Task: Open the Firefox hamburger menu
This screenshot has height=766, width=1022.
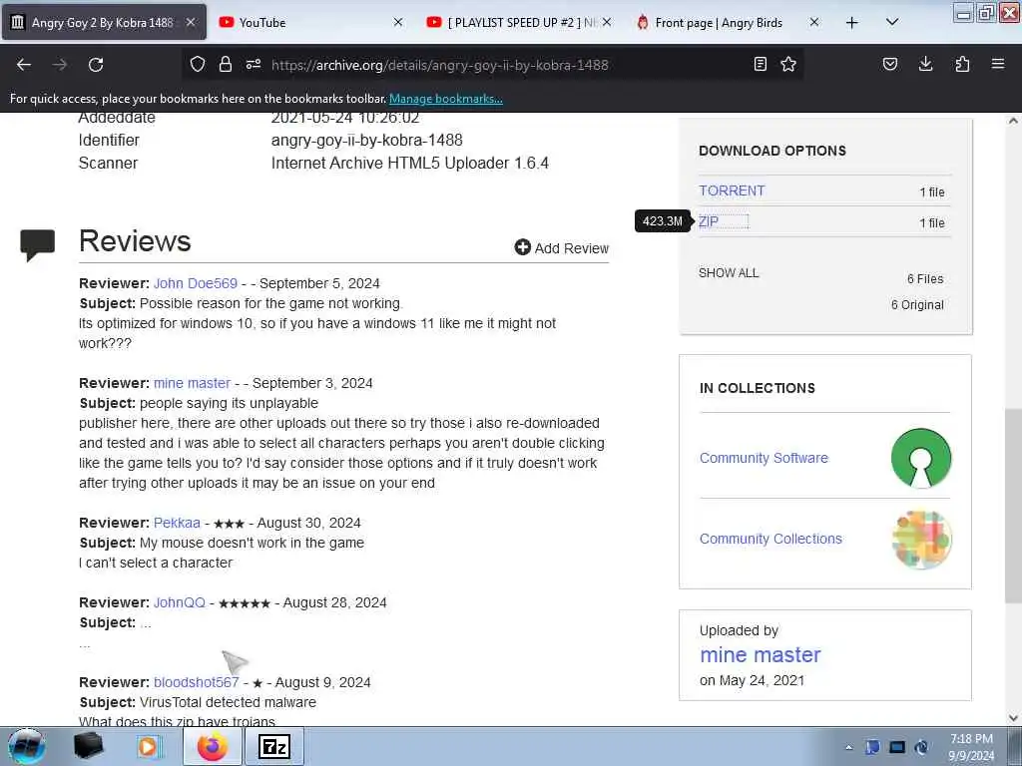Action: click(x=998, y=64)
